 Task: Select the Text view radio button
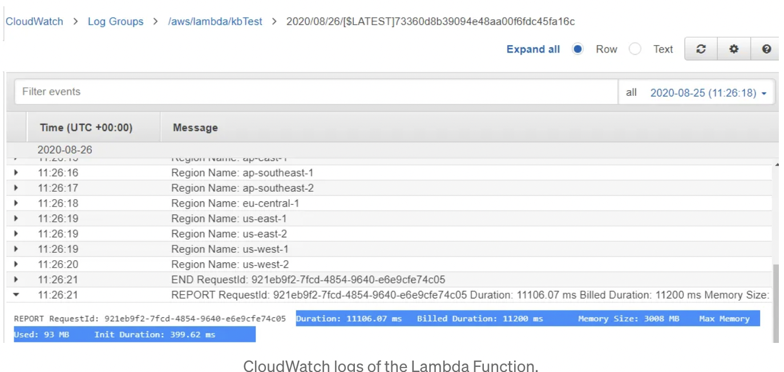click(635, 49)
